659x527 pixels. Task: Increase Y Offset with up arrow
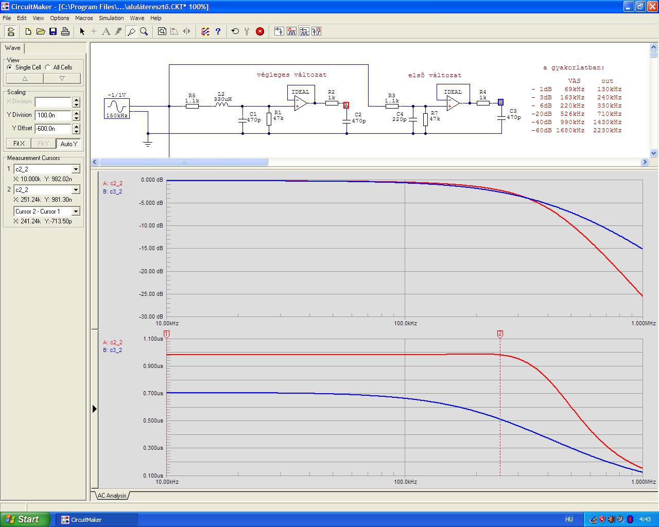pyautogui.click(x=76, y=126)
